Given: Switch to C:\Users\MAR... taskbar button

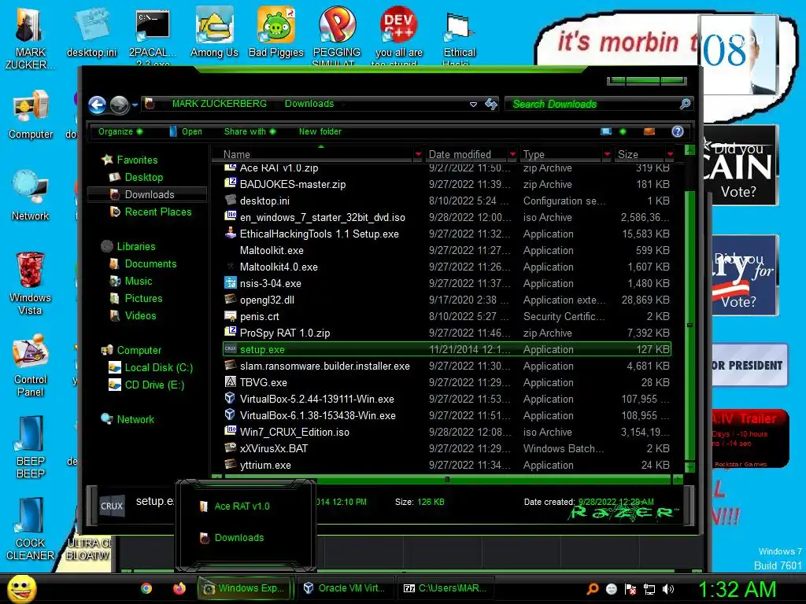Looking at the screenshot, I should [446, 588].
